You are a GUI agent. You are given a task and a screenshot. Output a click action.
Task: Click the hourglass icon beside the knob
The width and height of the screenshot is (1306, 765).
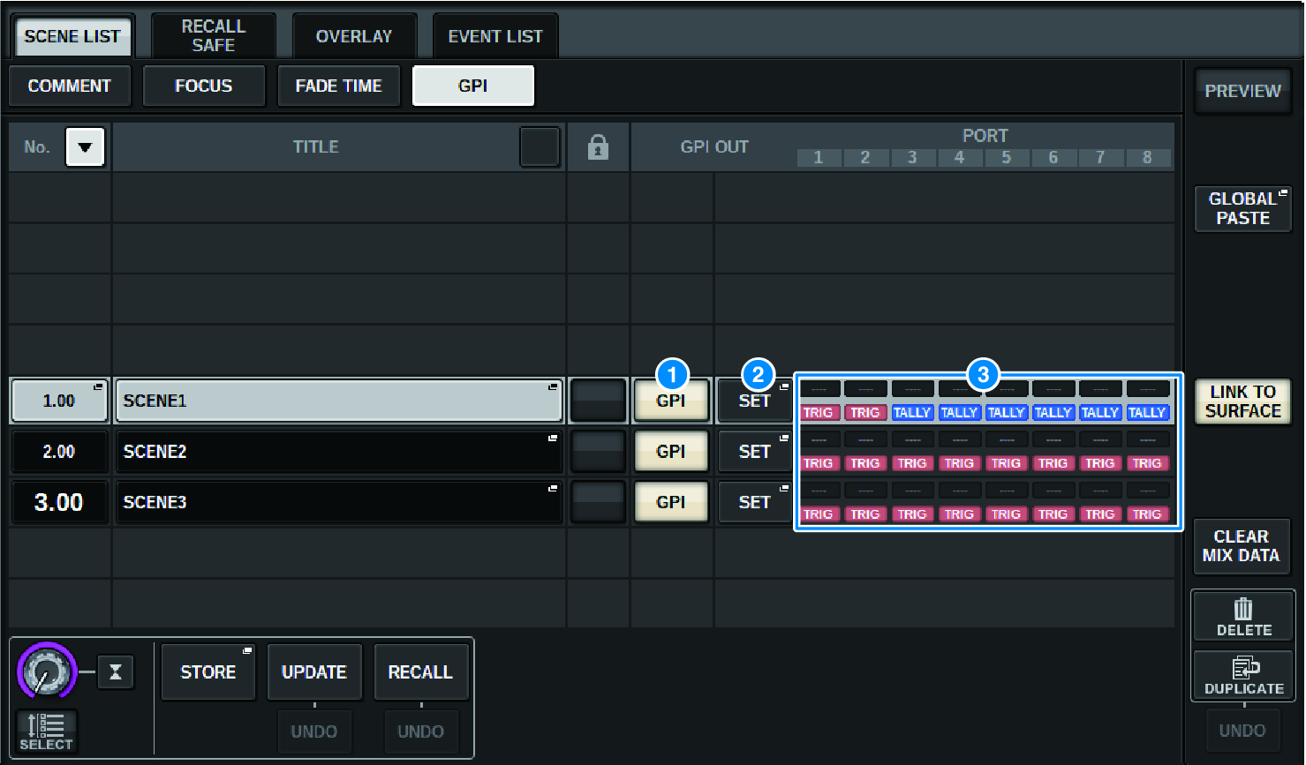(115, 672)
